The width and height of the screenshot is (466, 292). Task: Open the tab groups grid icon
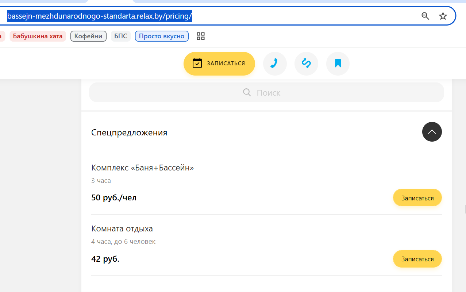click(201, 36)
